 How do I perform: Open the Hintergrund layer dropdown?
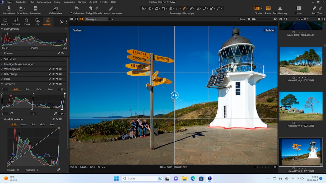96,19
